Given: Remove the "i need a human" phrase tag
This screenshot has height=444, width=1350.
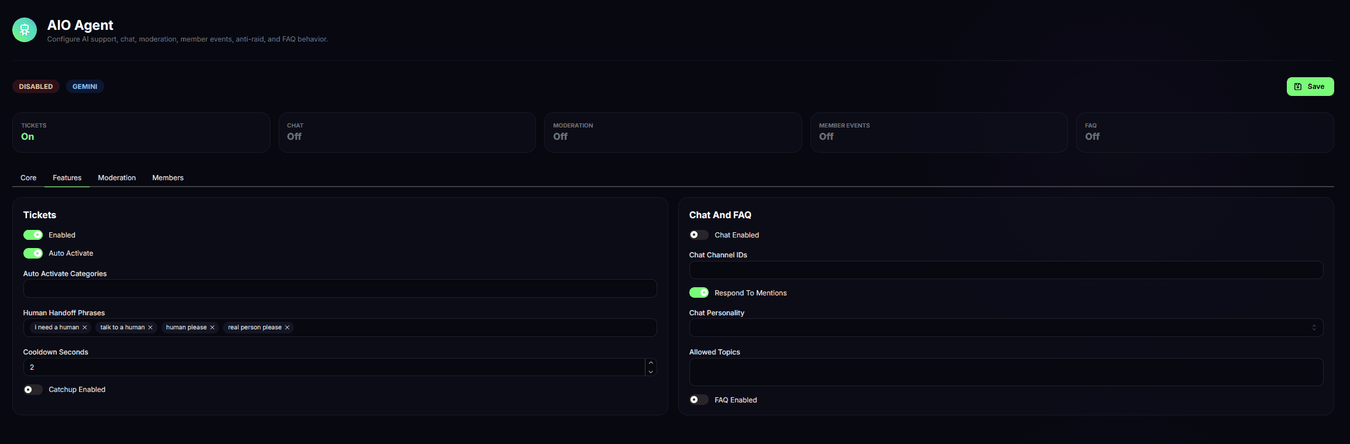Looking at the screenshot, I should [85, 328].
